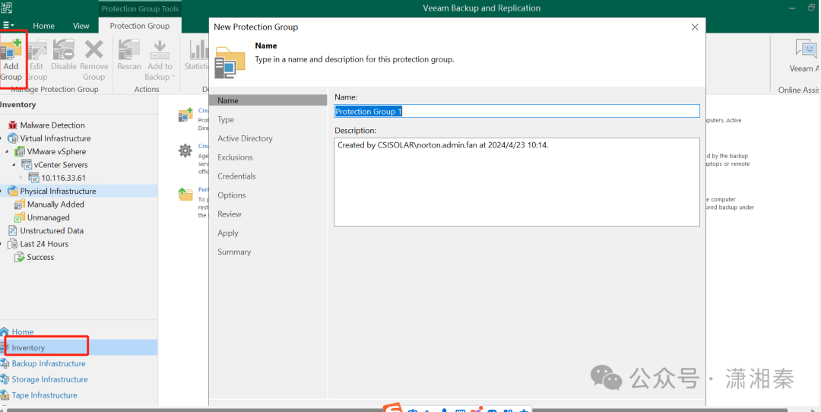Click the Storage Infrastructure nav icon
The image size is (821, 412).
click(5, 379)
